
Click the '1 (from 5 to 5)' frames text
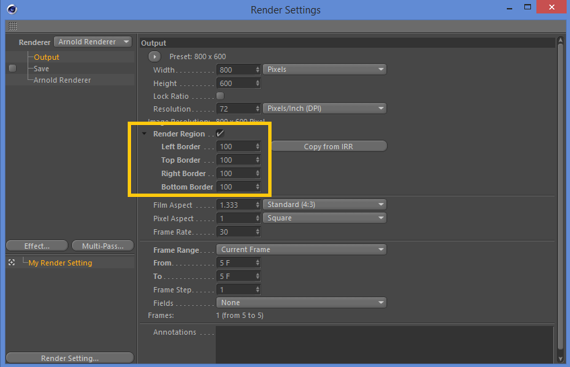239,315
